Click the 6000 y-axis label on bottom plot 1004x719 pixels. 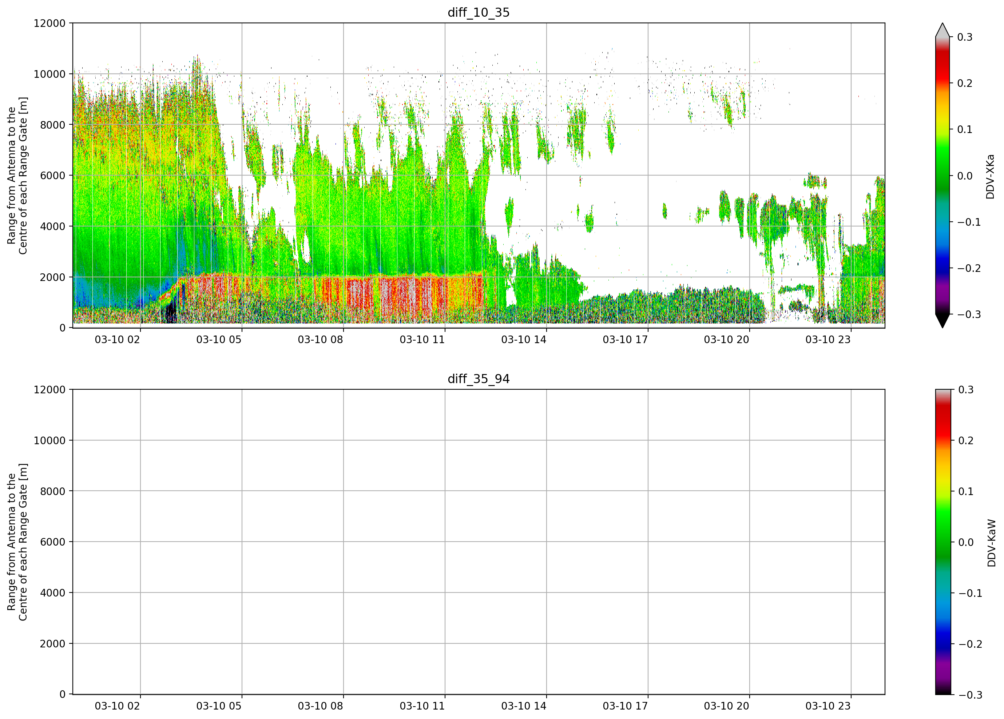[53, 542]
